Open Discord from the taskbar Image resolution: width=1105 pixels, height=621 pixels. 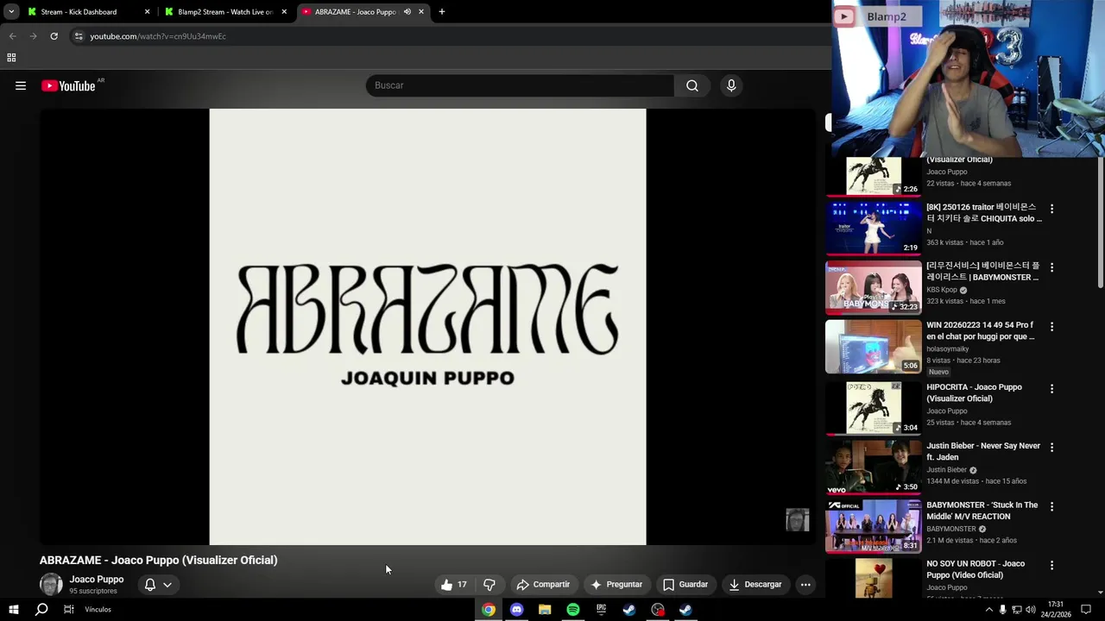tap(516, 610)
